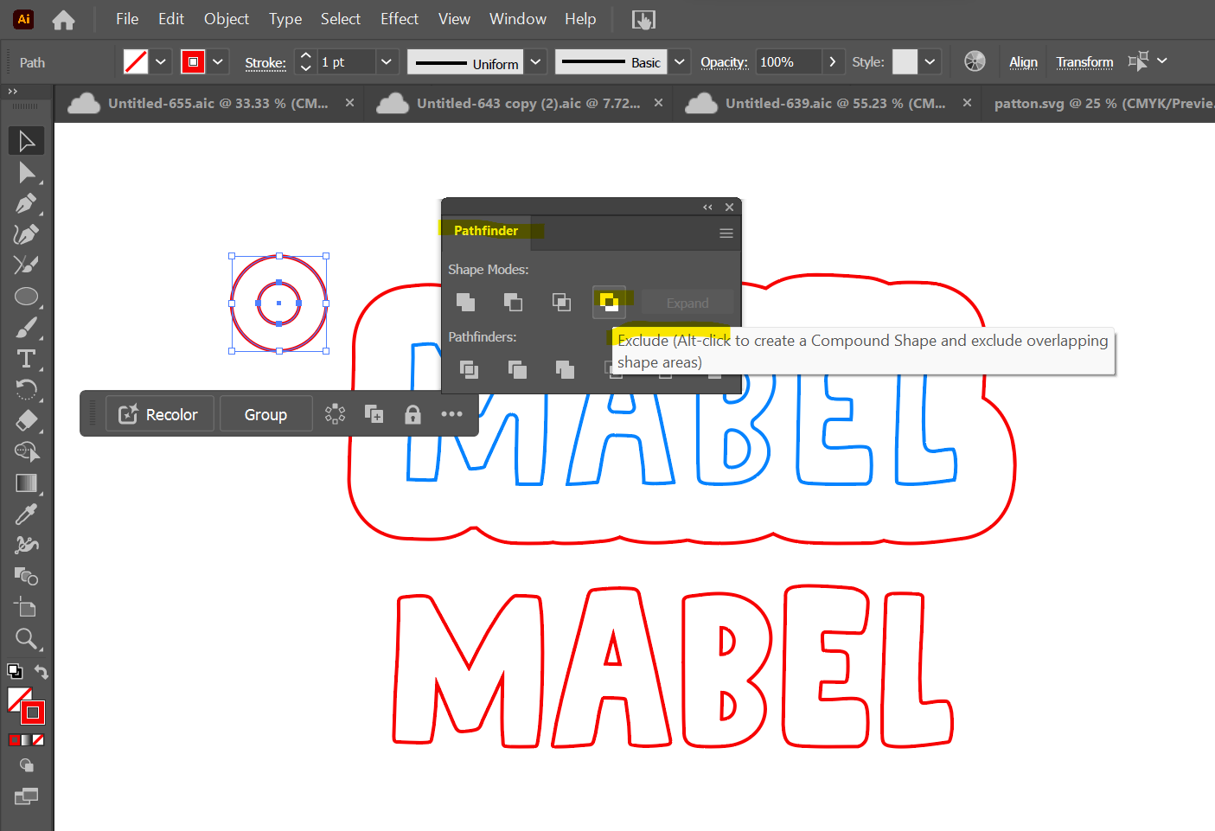This screenshot has width=1215, height=831.
Task: Open the Effect menu
Action: (399, 19)
